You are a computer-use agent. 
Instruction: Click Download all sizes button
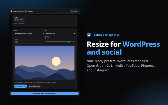tap(34, 86)
